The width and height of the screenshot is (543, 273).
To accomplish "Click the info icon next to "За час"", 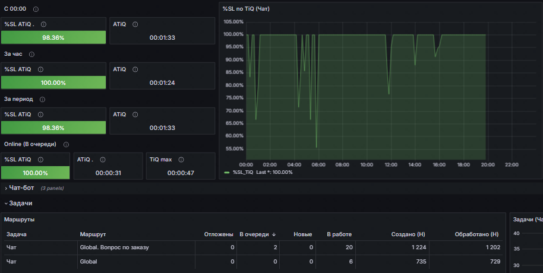I will coord(31,54).
